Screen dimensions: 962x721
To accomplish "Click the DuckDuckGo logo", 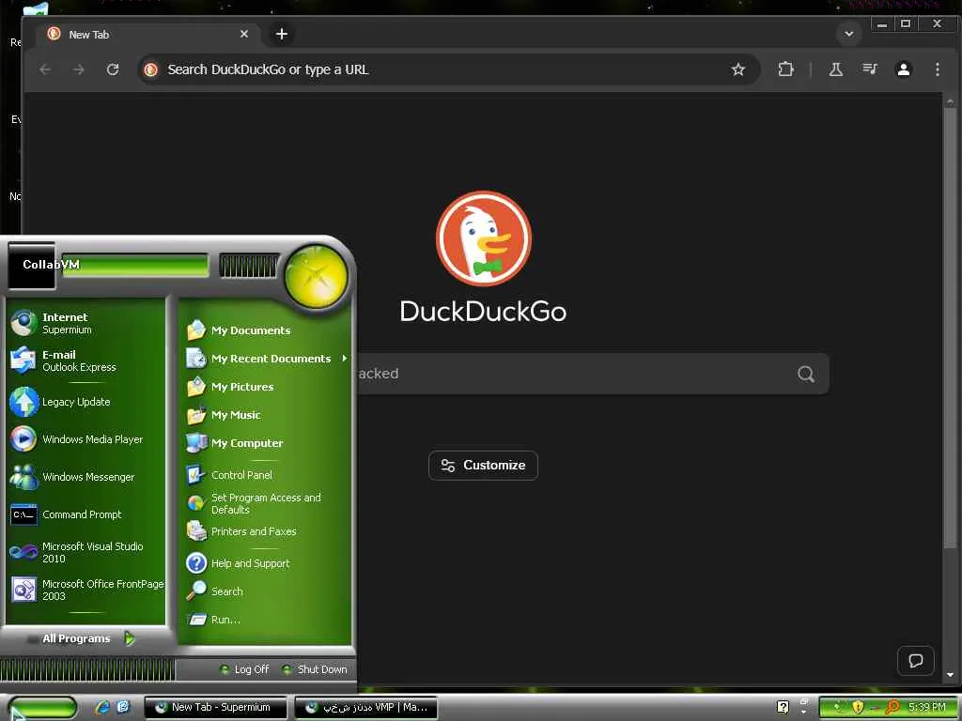I will pyautogui.click(x=484, y=238).
